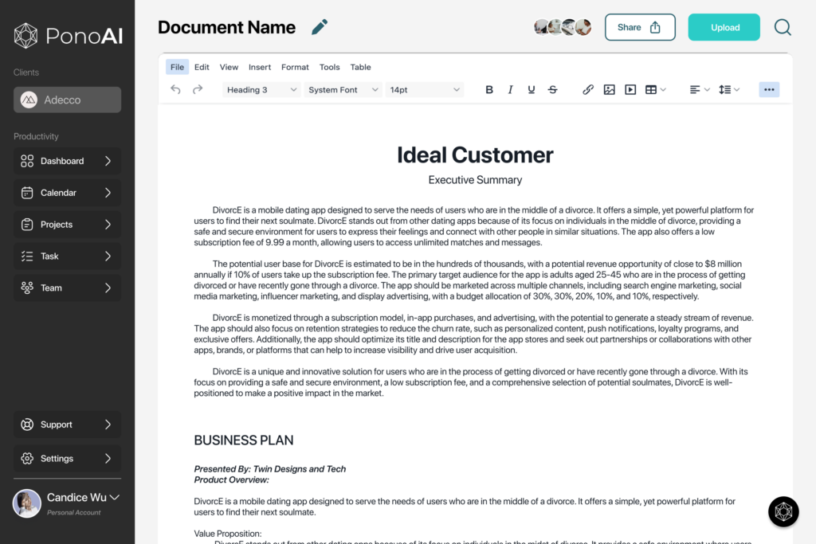Insert media with the video icon

pyautogui.click(x=630, y=90)
